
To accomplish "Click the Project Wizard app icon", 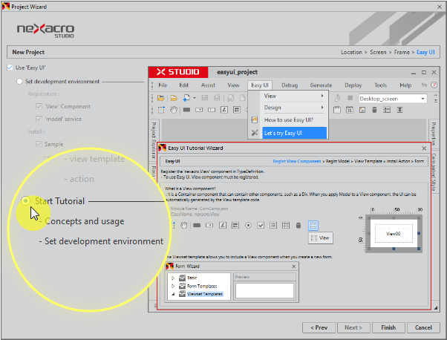I will (6, 6).
